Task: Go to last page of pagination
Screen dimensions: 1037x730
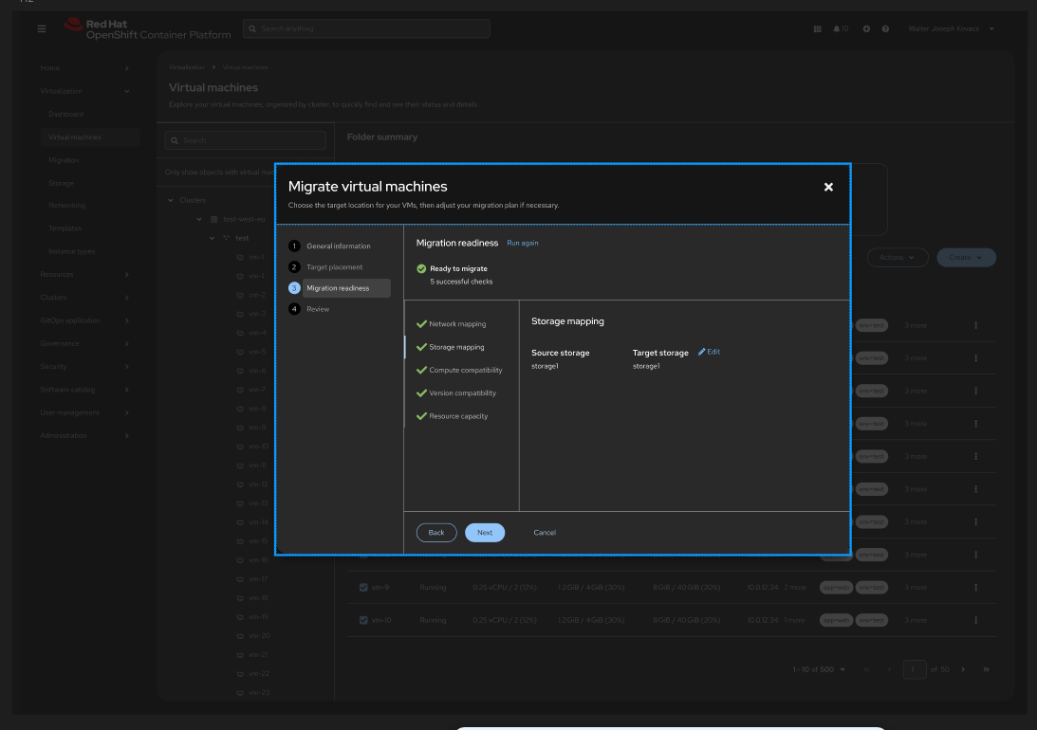Action: click(986, 669)
